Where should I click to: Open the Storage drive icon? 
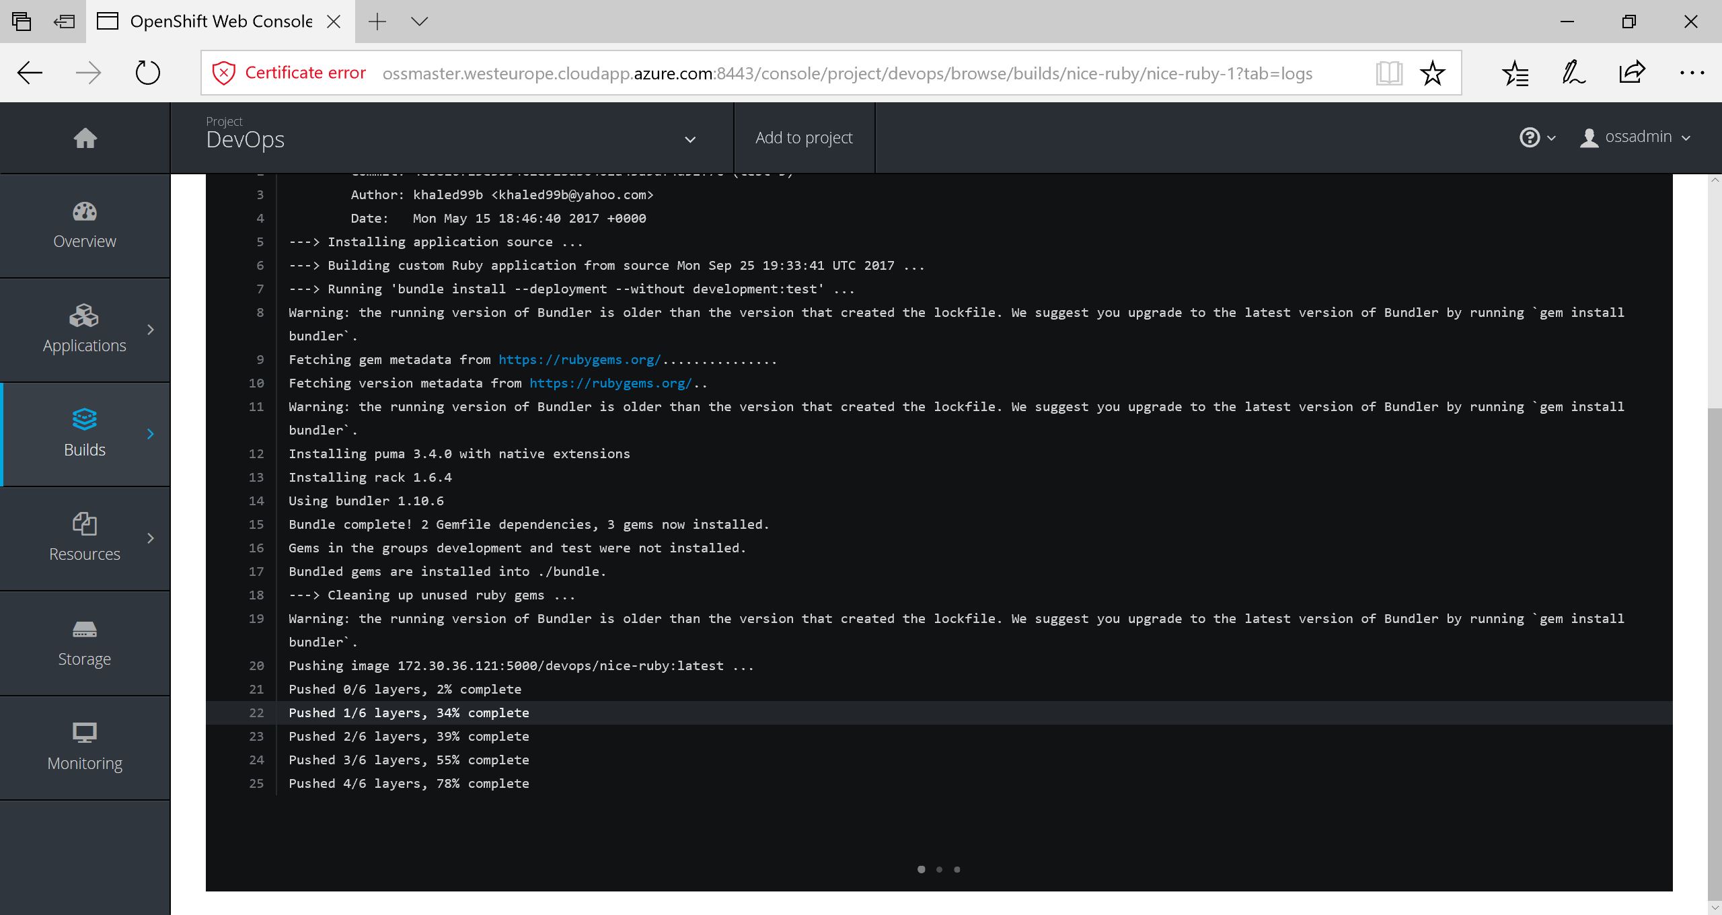[85, 629]
